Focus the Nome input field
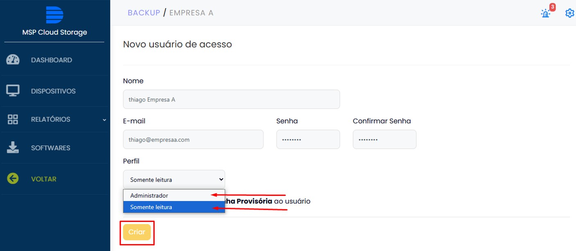576x251 pixels. (231, 99)
